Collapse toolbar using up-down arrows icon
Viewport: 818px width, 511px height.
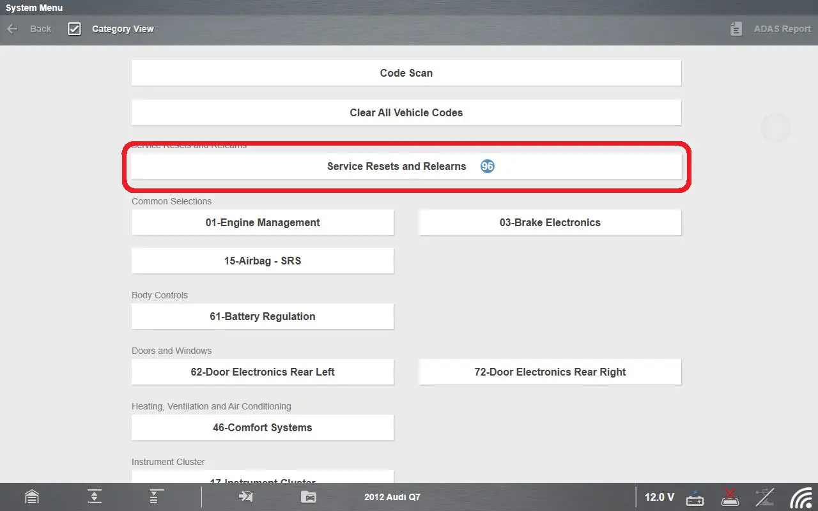[95, 497]
